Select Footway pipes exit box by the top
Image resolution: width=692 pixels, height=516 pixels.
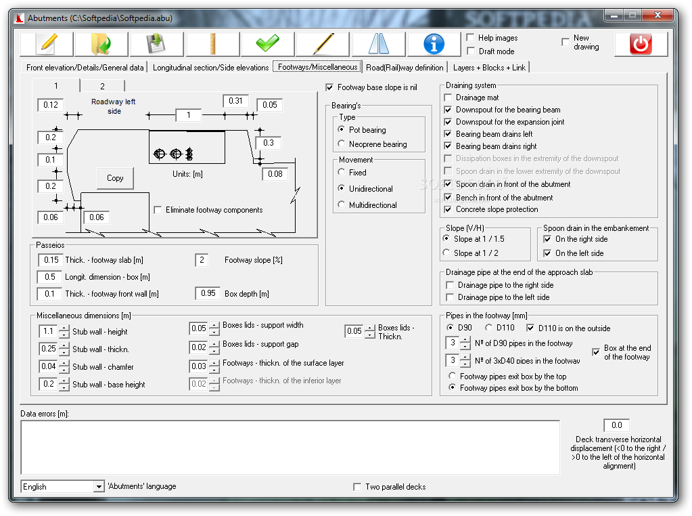(x=452, y=376)
